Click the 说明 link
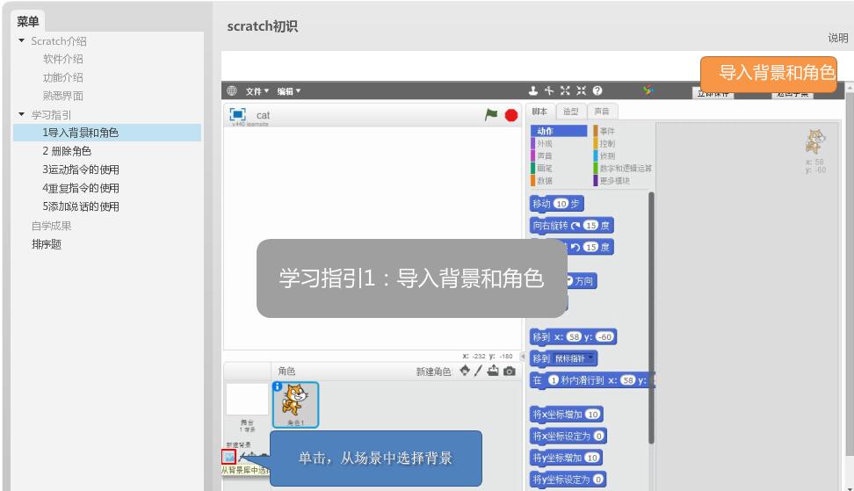The image size is (854, 491). (x=837, y=38)
